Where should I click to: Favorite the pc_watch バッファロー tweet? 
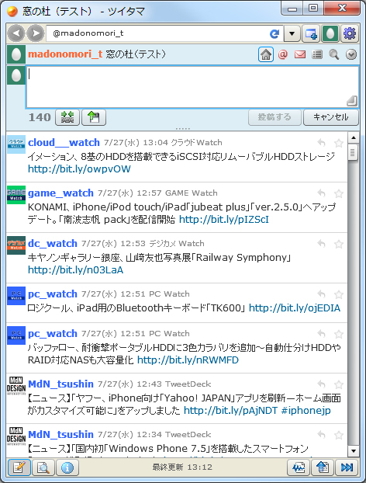click(339, 334)
